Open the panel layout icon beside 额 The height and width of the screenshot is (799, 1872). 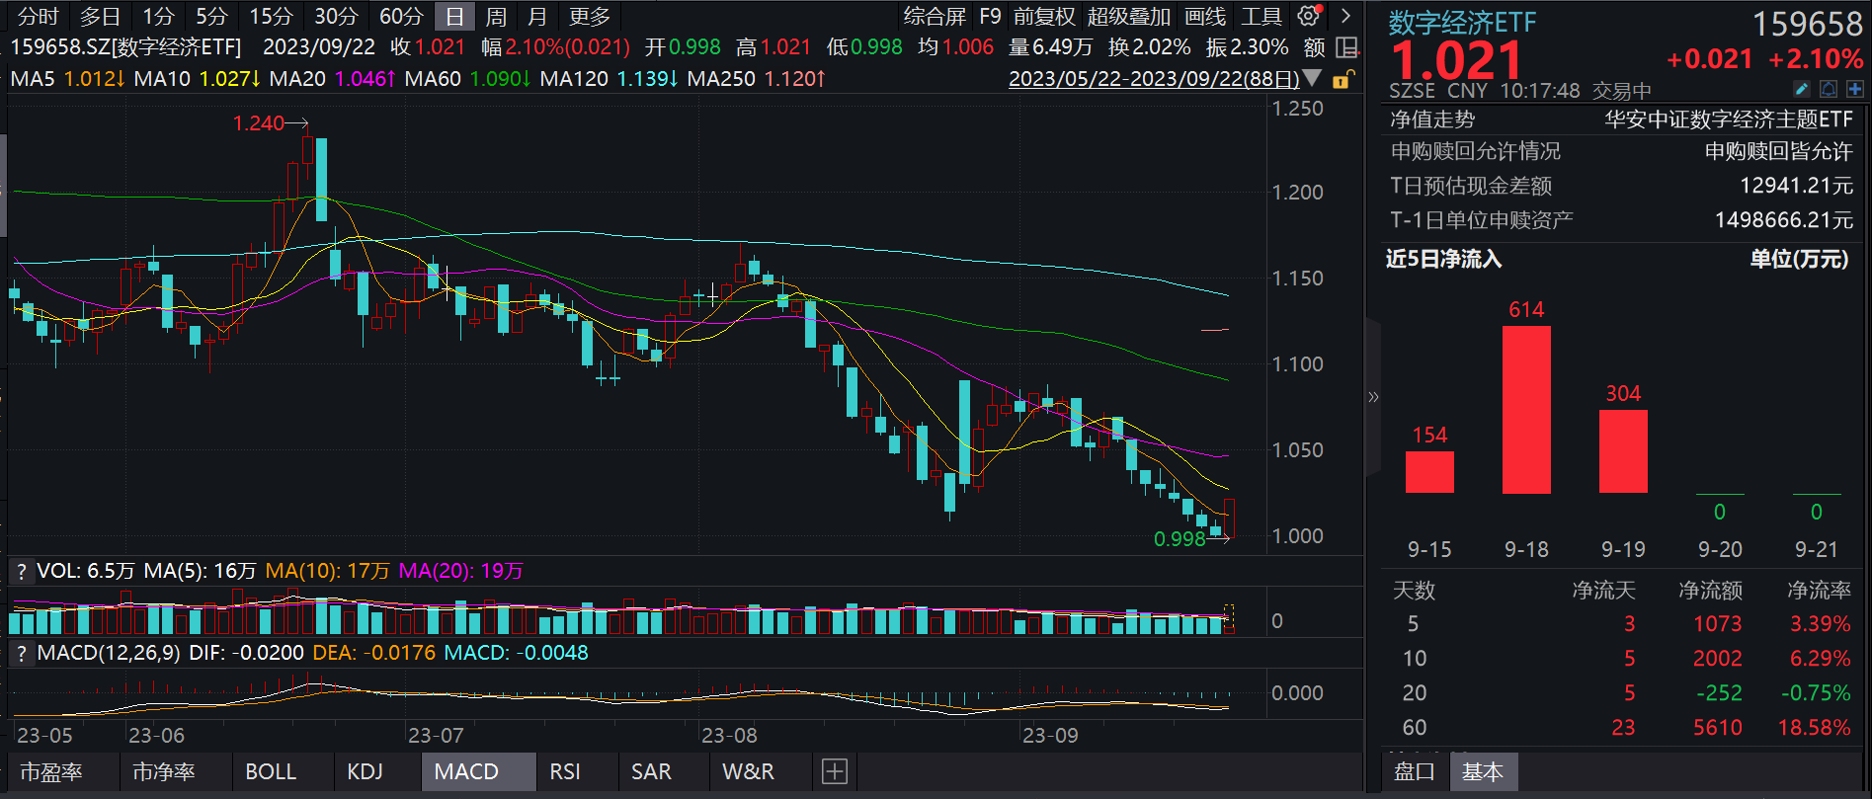(x=1345, y=47)
